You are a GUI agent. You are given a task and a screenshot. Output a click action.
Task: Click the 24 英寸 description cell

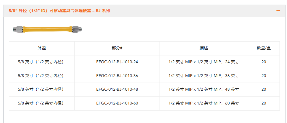point(204,62)
